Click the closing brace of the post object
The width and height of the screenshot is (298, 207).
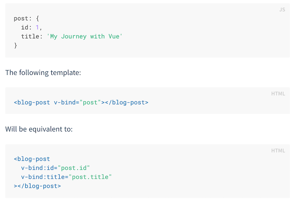pyautogui.click(x=16, y=45)
